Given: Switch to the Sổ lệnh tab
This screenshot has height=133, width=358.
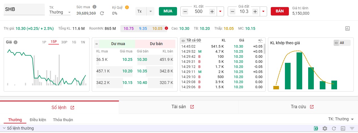Looking at the screenshot, I should [x=59, y=107].
